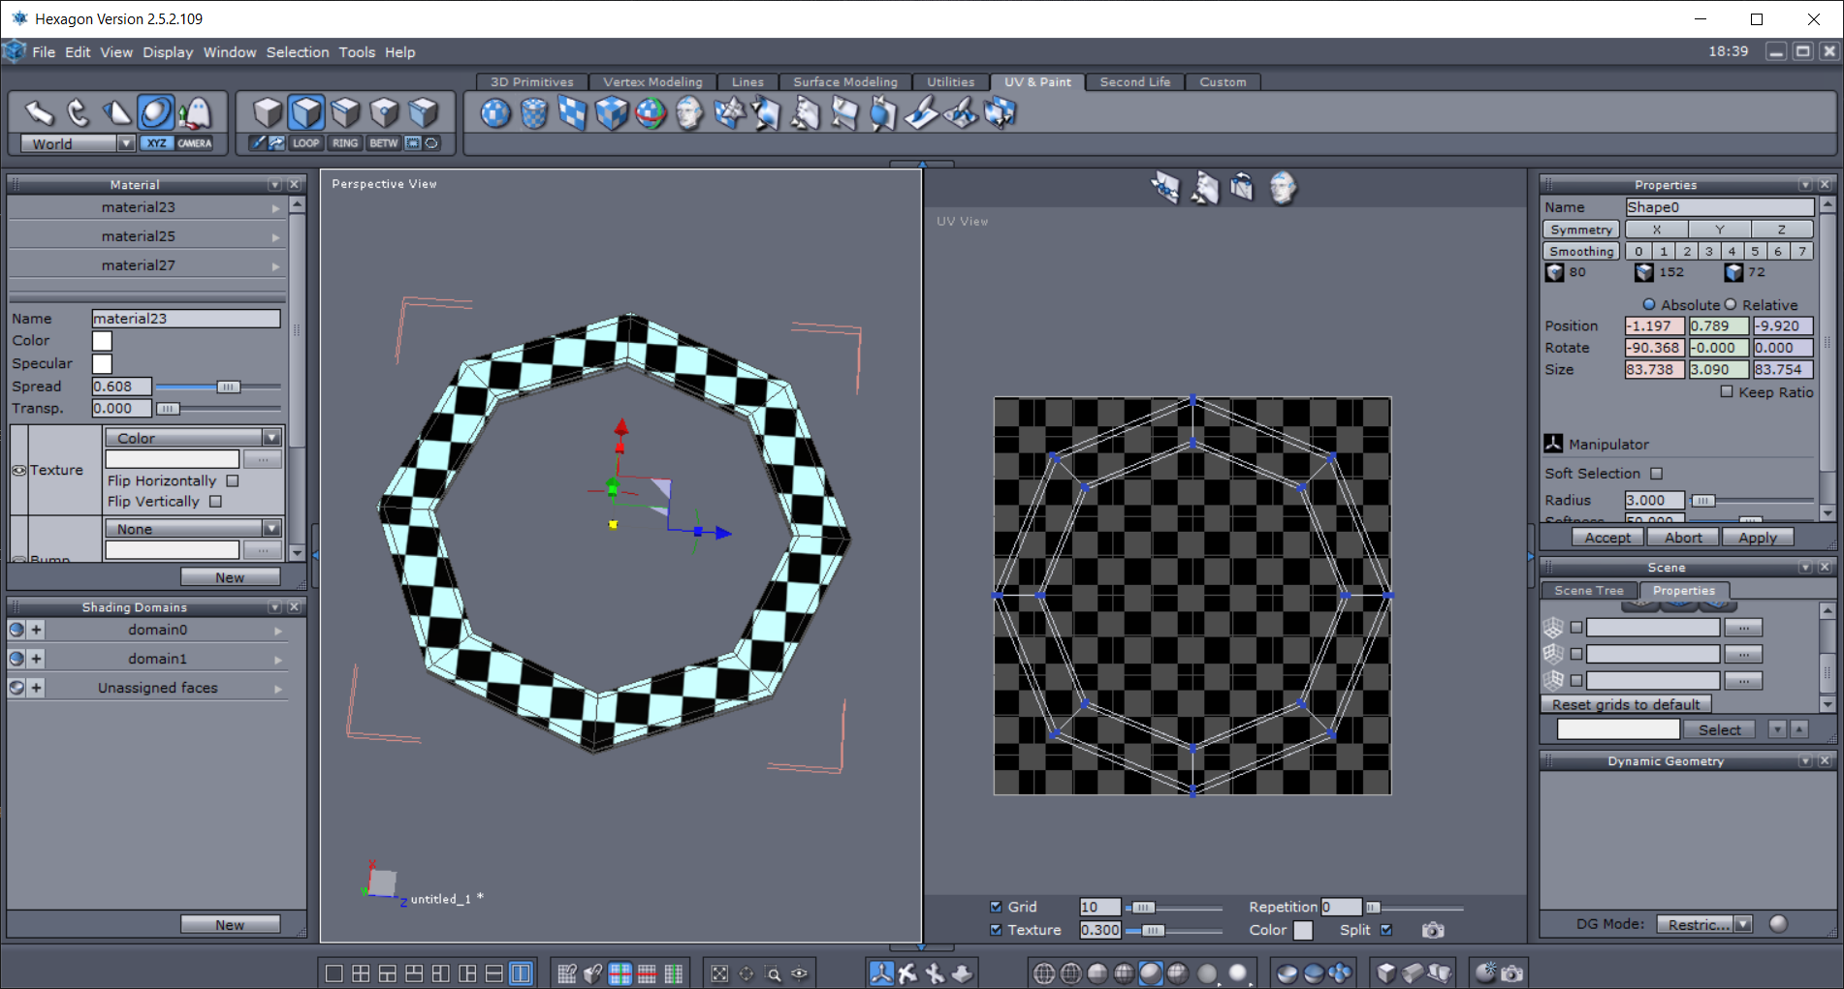1844x989 pixels.
Task: Enable Flip Horizontally checkbox
Action: click(233, 480)
